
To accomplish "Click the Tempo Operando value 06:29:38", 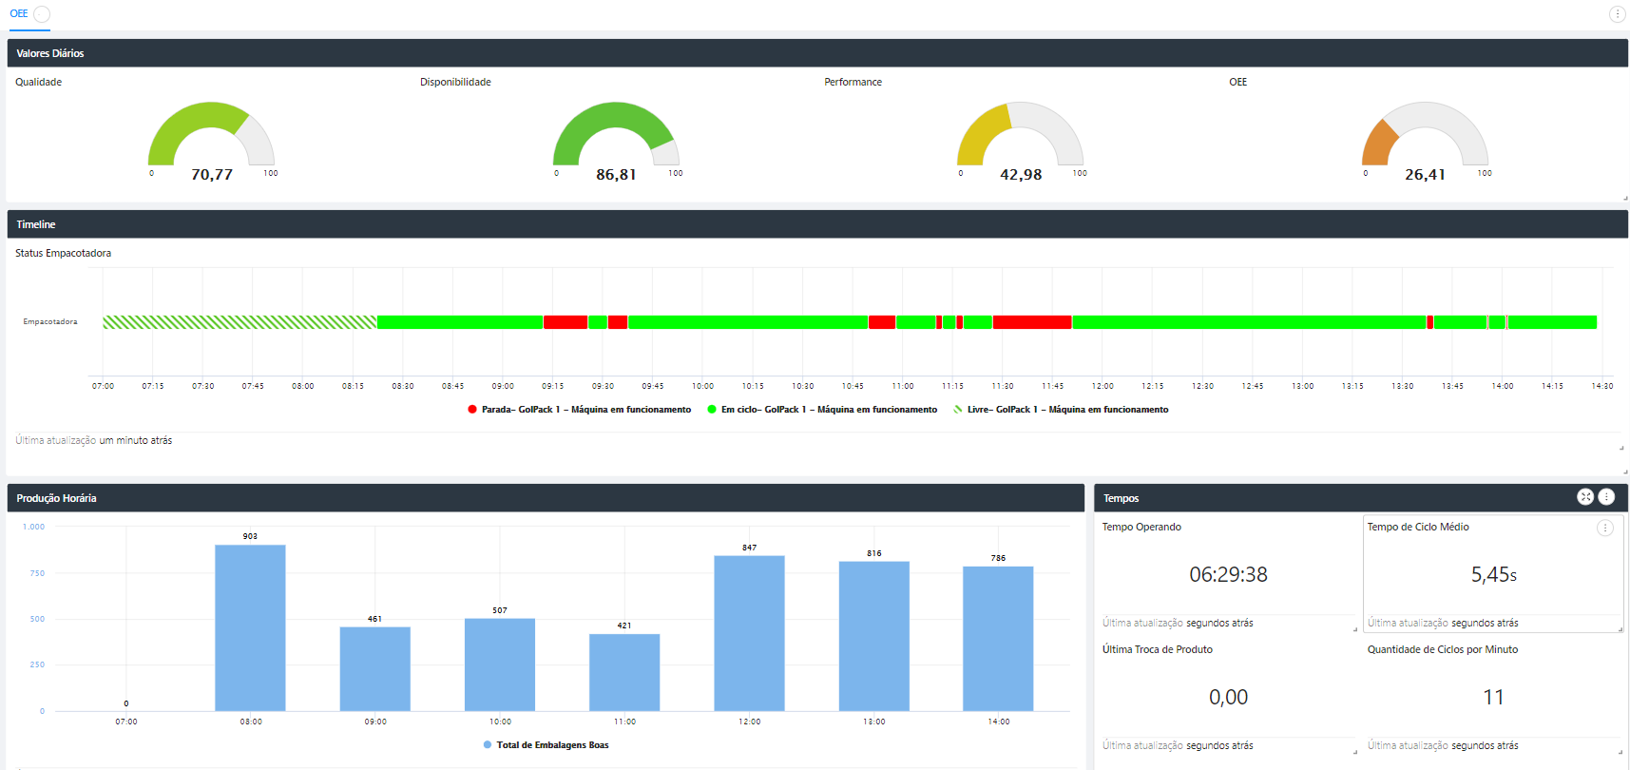I will [1228, 574].
